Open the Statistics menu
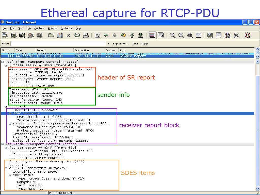This screenshot has height=195, width=260. [67, 28]
